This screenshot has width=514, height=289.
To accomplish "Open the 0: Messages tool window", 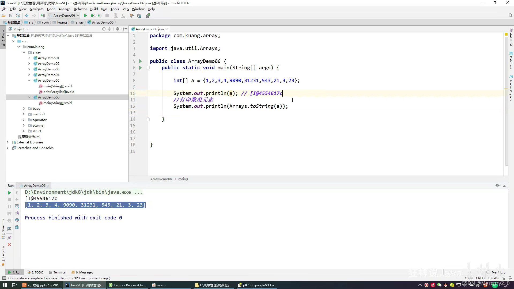I will click(82, 272).
